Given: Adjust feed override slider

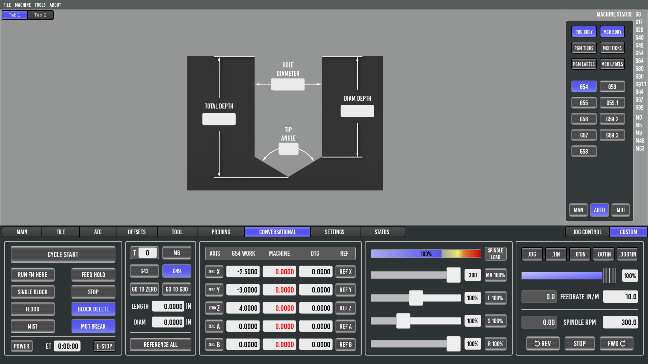Looking at the screenshot, I should click(x=416, y=298).
